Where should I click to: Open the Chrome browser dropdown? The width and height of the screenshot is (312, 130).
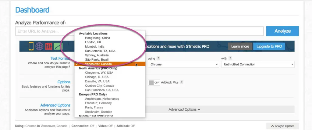(183, 64)
